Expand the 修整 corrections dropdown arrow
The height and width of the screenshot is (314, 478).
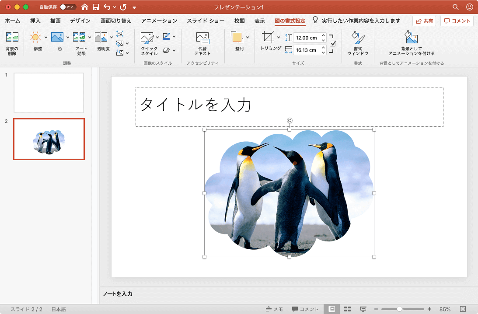pyautogui.click(x=45, y=37)
